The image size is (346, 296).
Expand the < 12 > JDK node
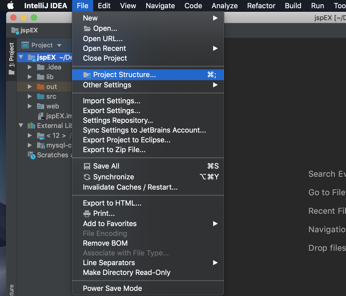click(30, 135)
